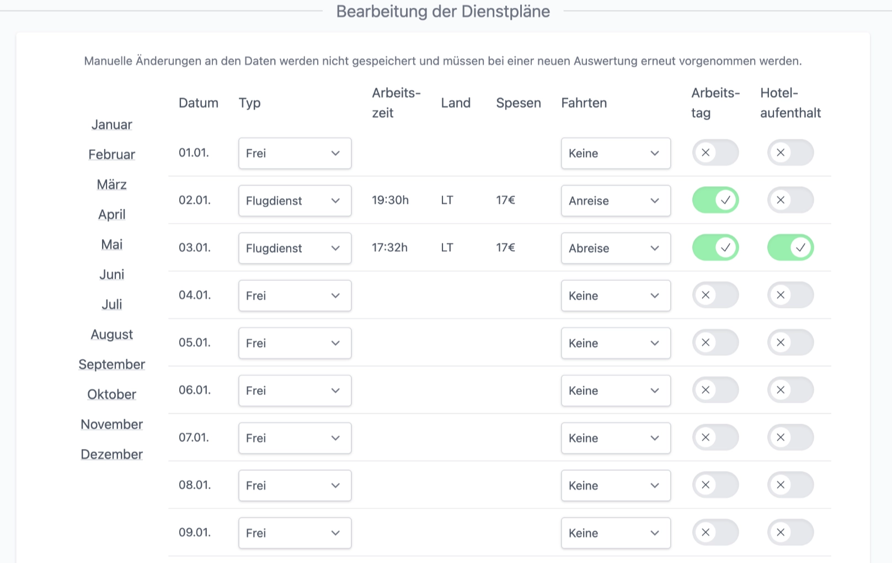Open the Abreise Fahrten dropdown

click(615, 248)
